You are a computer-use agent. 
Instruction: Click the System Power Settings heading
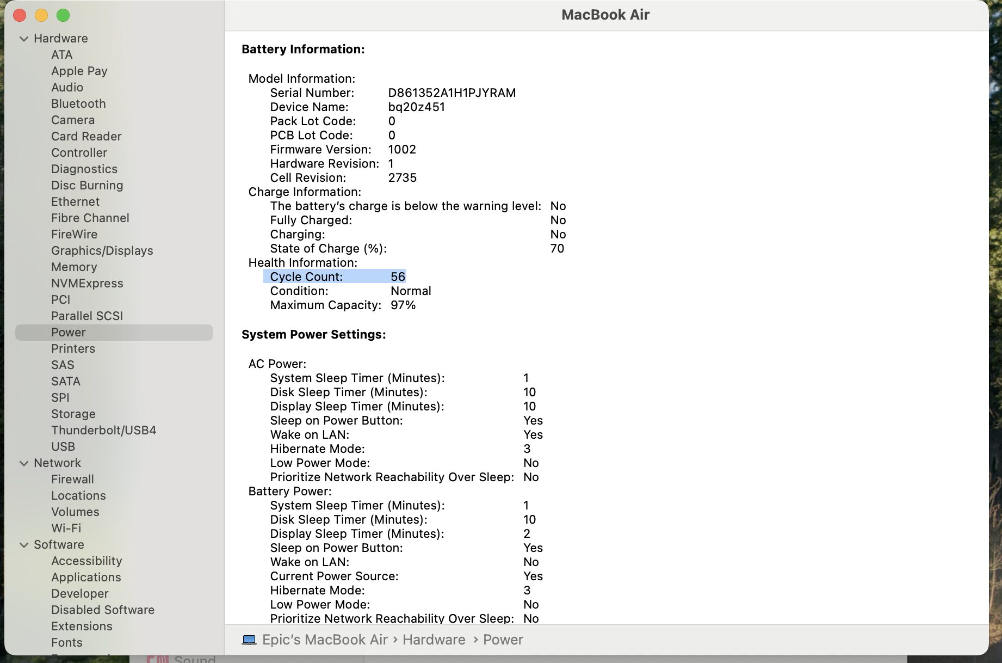(314, 335)
